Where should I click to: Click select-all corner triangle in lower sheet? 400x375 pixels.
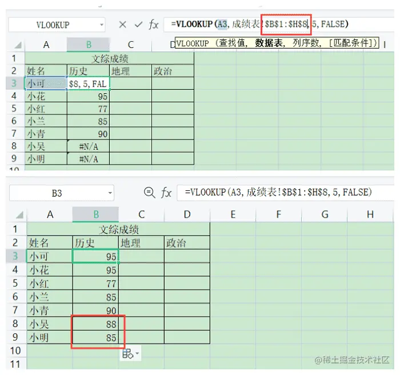click(x=19, y=215)
